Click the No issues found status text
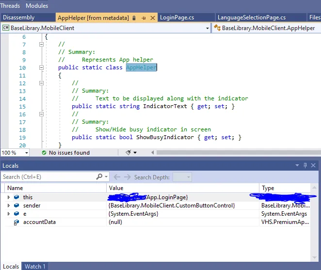The height and width of the screenshot is (270, 321). (x=69, y=153)
